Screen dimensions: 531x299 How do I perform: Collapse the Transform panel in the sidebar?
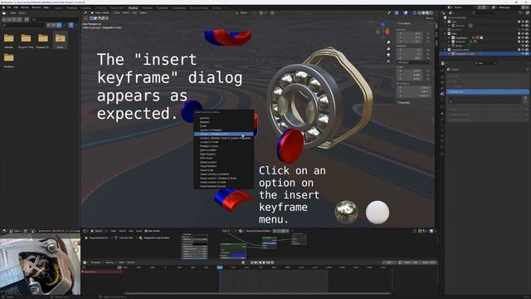[x=404, y=24]
